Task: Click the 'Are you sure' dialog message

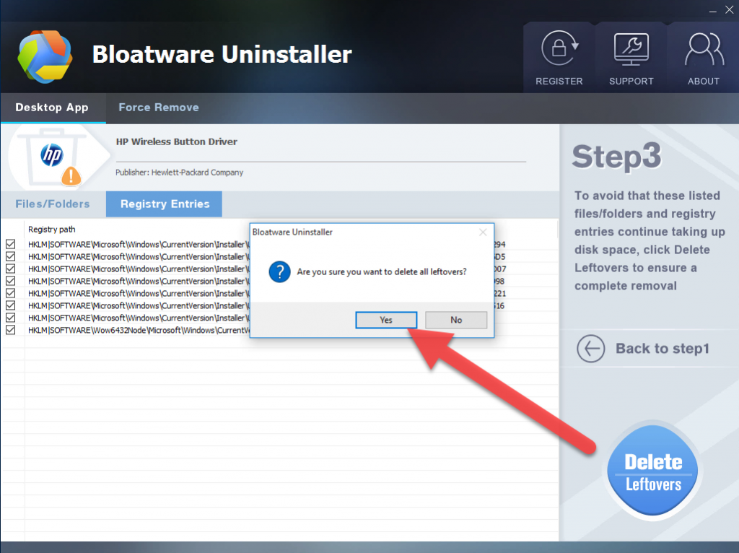Action: point(382,272)
